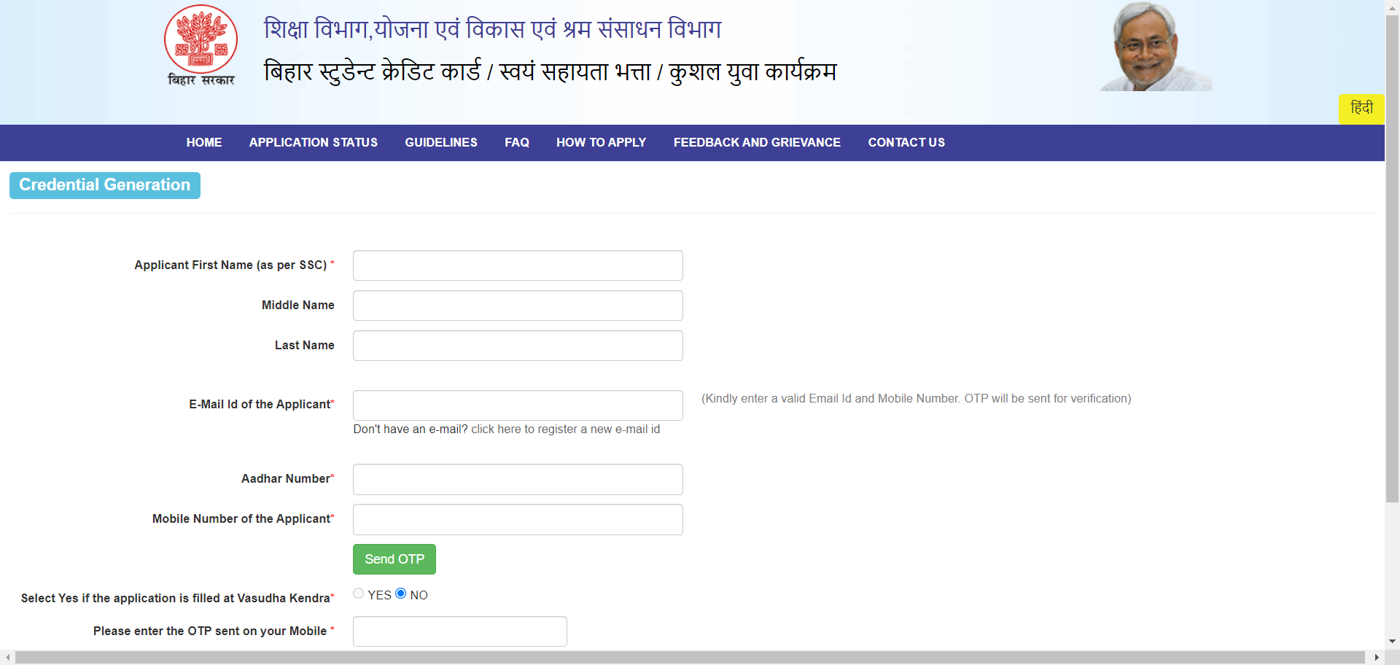Image resolution: width=1400 pixels, height=665 pixels.
Task: Go to the GUIDELINES section
Action: coord(440,142)
